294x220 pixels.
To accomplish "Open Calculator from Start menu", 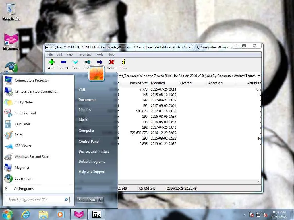I will click(38, 124).
